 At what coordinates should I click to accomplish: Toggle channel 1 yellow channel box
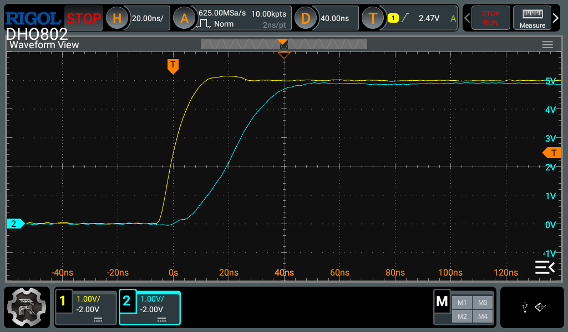[x=85, y=308]
